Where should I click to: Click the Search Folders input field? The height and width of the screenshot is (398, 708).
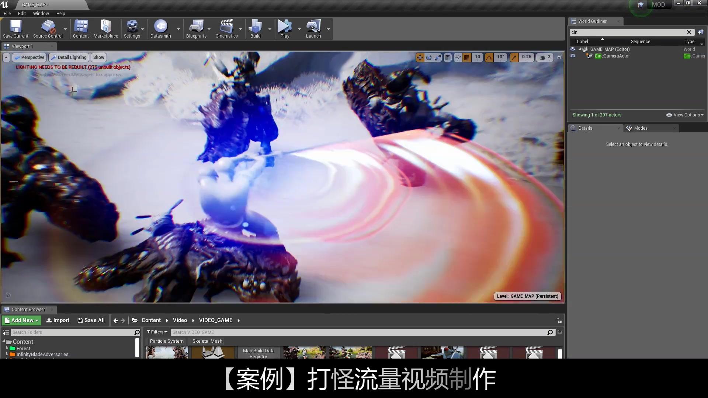(75, 332)
